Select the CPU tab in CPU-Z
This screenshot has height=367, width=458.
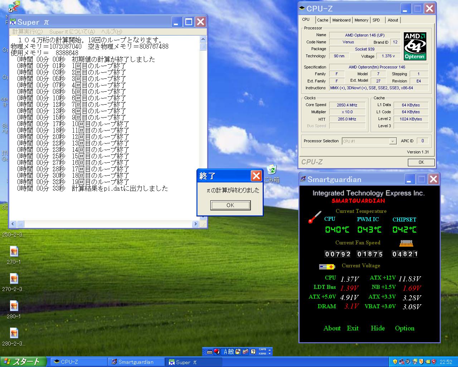306,19
